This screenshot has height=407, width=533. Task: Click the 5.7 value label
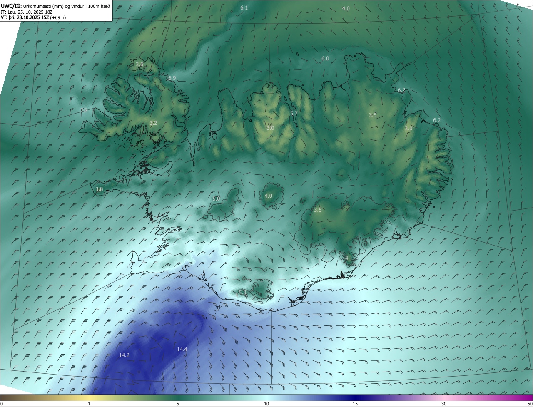294,113
